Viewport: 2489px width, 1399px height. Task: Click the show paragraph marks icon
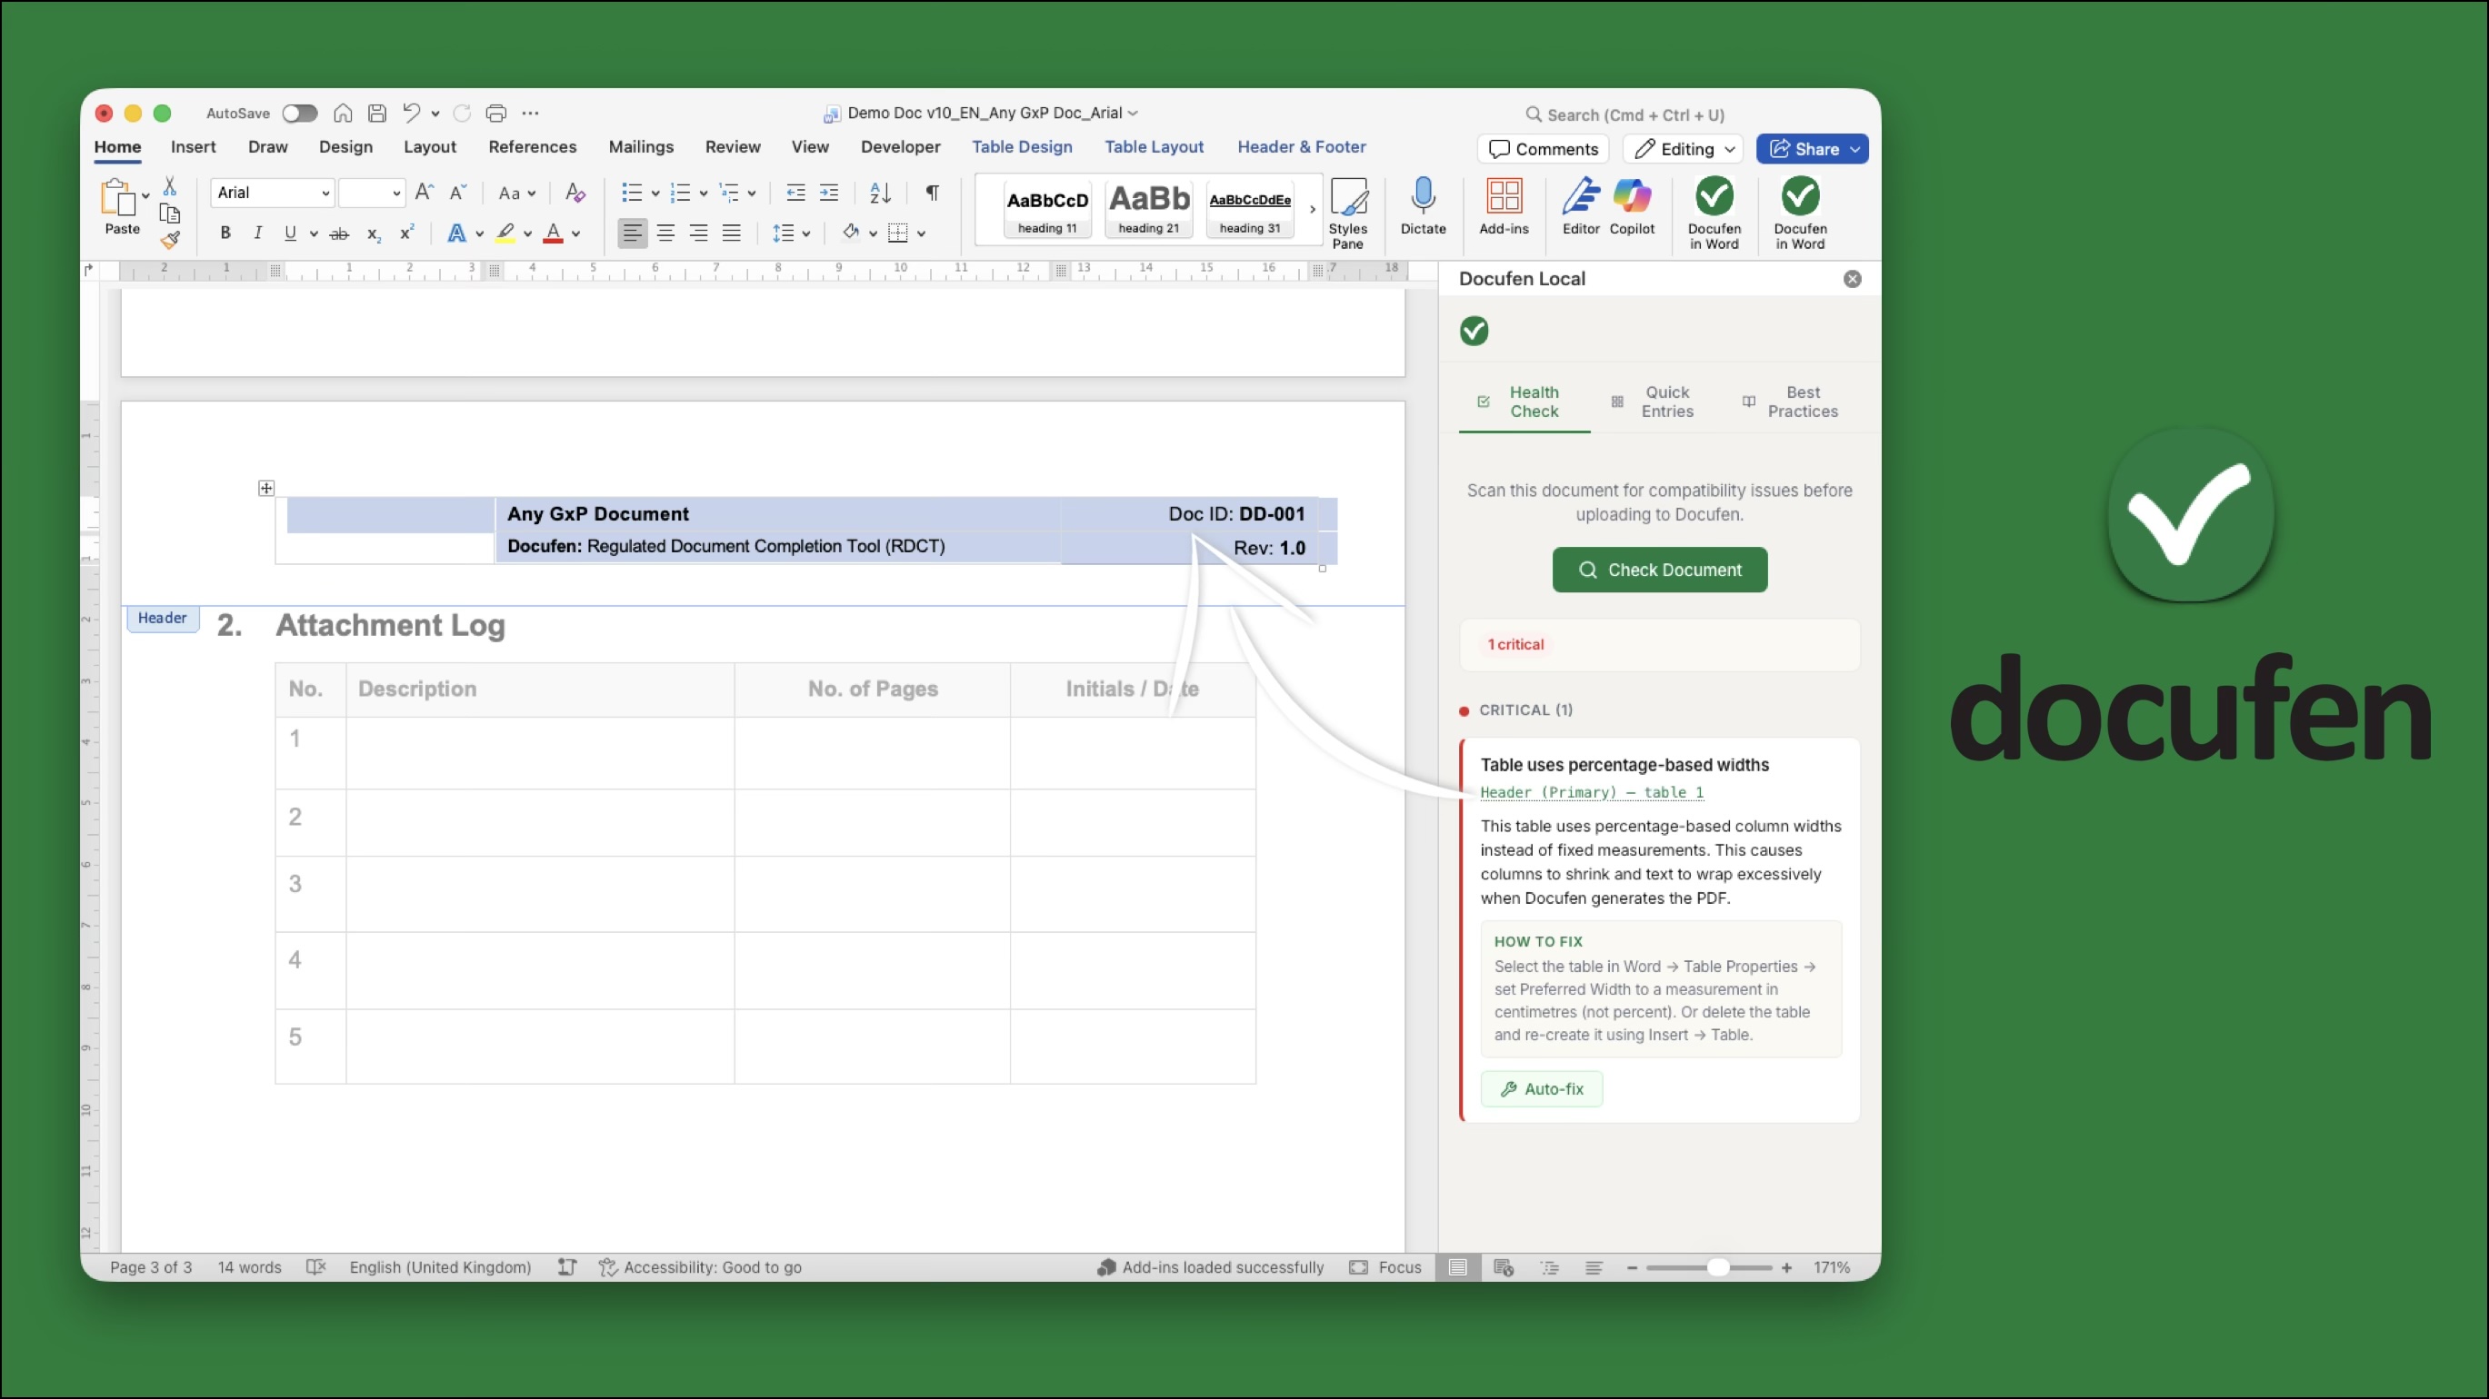coord(932,192)
